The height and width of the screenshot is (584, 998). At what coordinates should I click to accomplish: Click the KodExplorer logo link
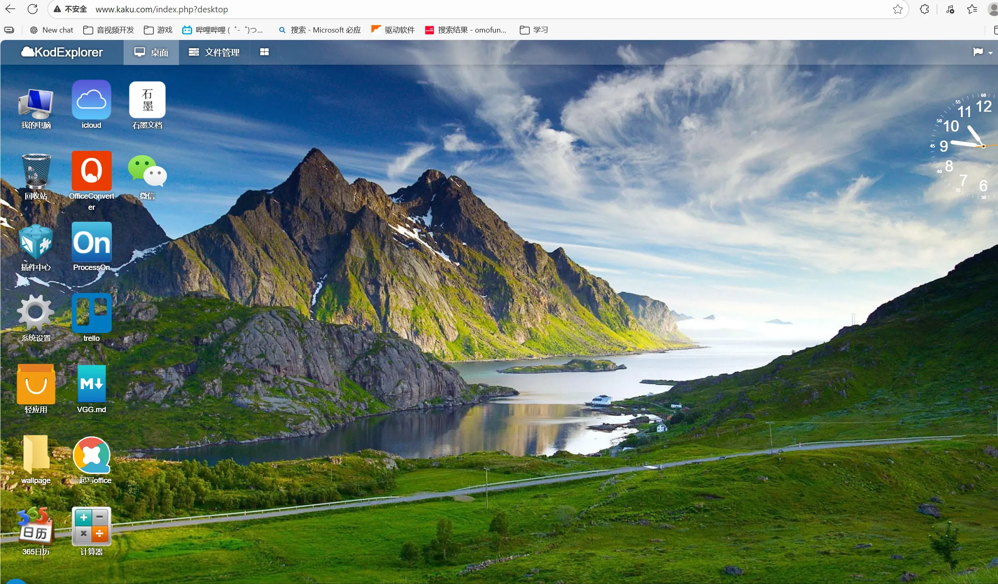point(62,52)
